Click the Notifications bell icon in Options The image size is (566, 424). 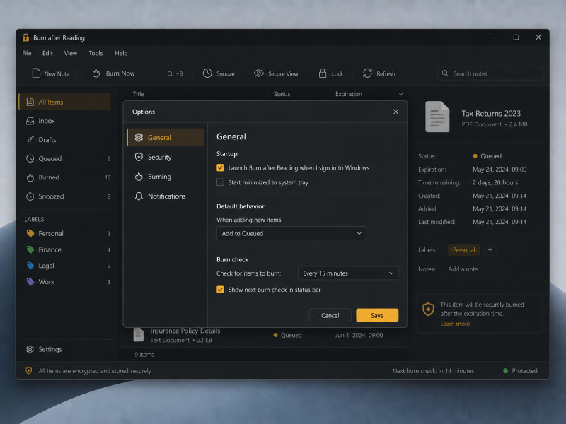click(139, 196)
